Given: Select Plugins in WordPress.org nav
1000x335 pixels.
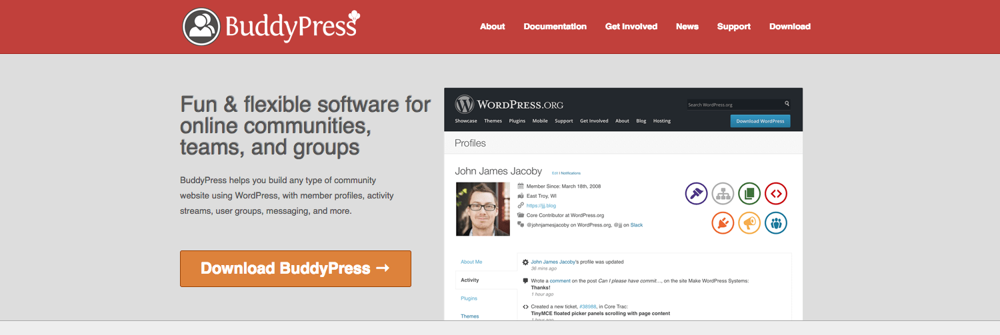Looking at the screenshot, I should point(517,121).
